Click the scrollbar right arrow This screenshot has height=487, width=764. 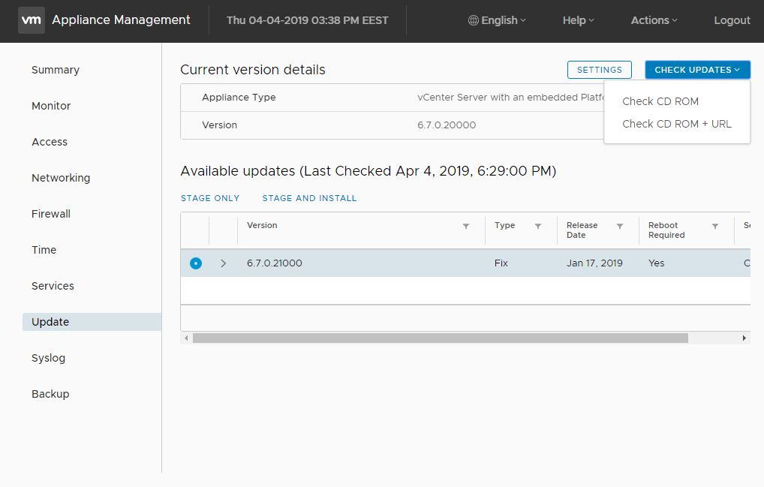point(744,338)
